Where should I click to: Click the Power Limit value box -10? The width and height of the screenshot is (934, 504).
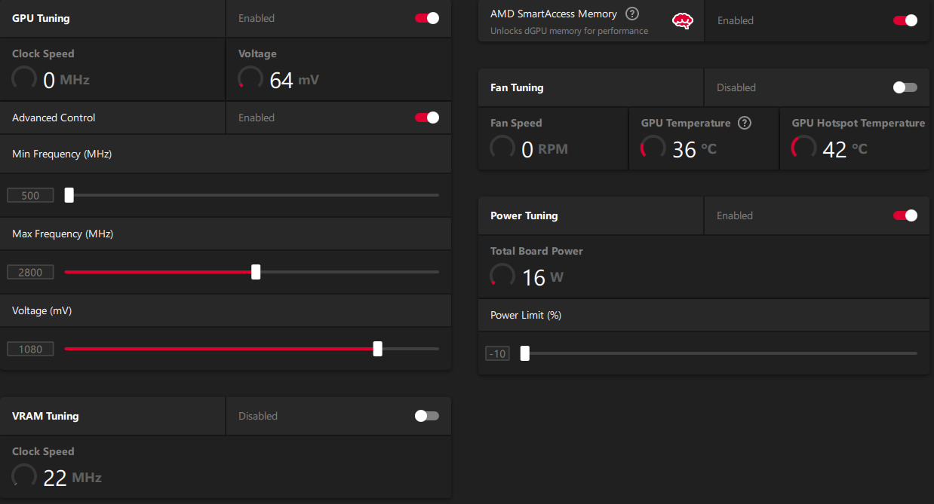[x=498, y=353]
